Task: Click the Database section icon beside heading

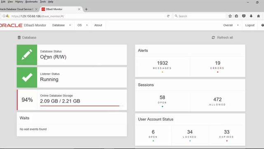Action: tap(19, 38)
